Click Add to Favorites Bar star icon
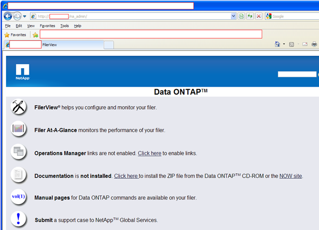The image size is (319, 230). pyautogui.click(x=35, y=35)
